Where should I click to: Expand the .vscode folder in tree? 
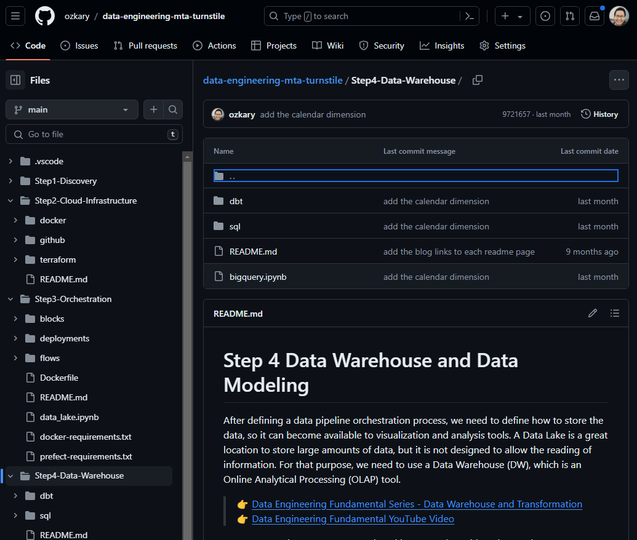(x=10, y=161)
